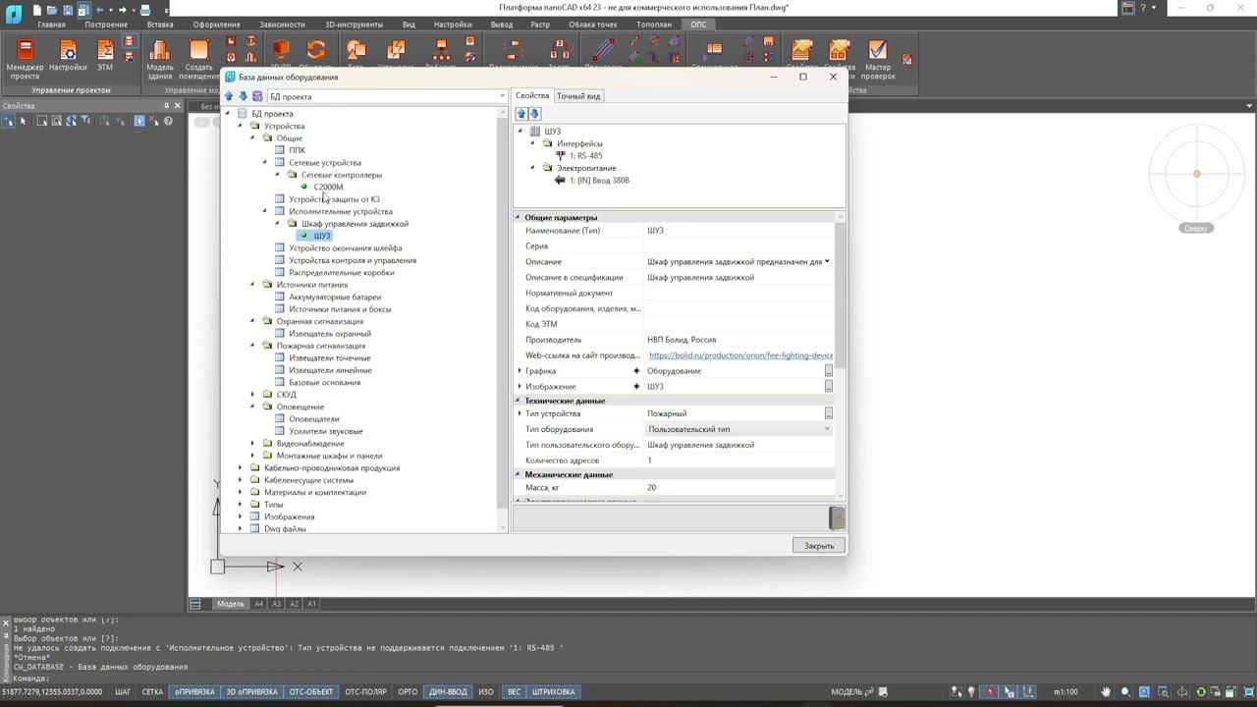The image size is (1257, 707).
Task: Click the Производитель value НВП Болид, Россия
Action: tap(682, 340)
